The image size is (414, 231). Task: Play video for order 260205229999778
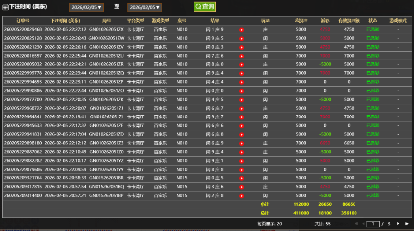click(x=242, y=73)
